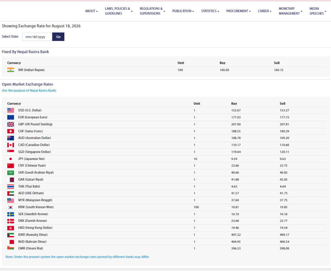
Task: Click the Bahrain Dinar flag icon
Action: (11, 242)
